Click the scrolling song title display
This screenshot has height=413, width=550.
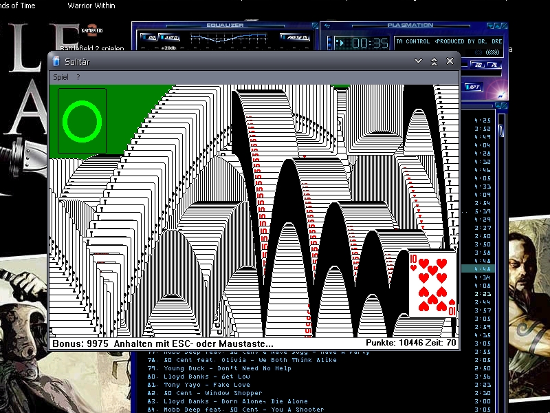pyautogui.click(x=449, y=41)
